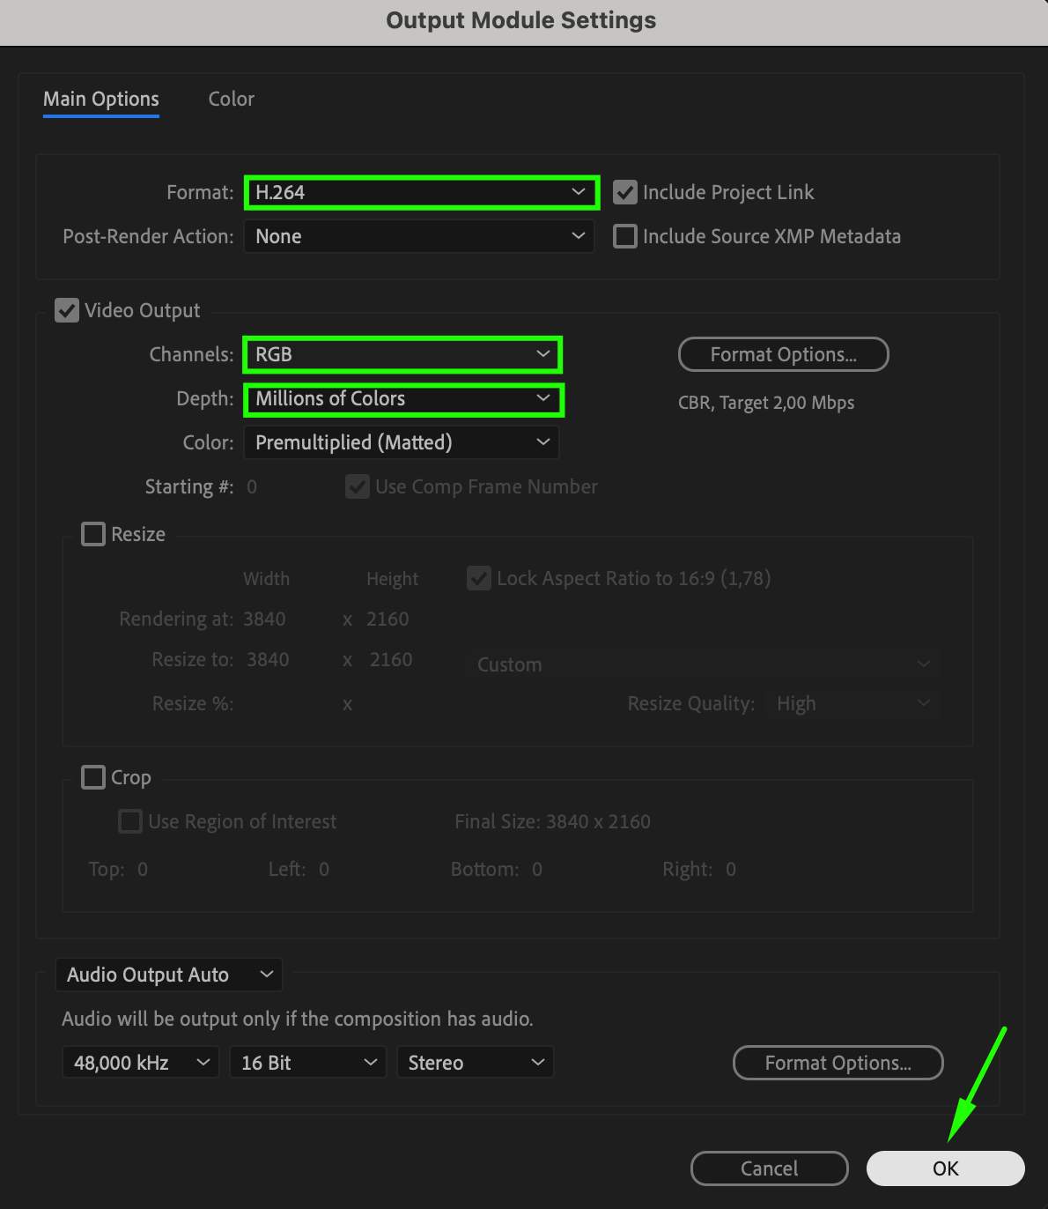Switch to the Color tab
This screenshot has width=1048, height=1209.
click(232, 99)
